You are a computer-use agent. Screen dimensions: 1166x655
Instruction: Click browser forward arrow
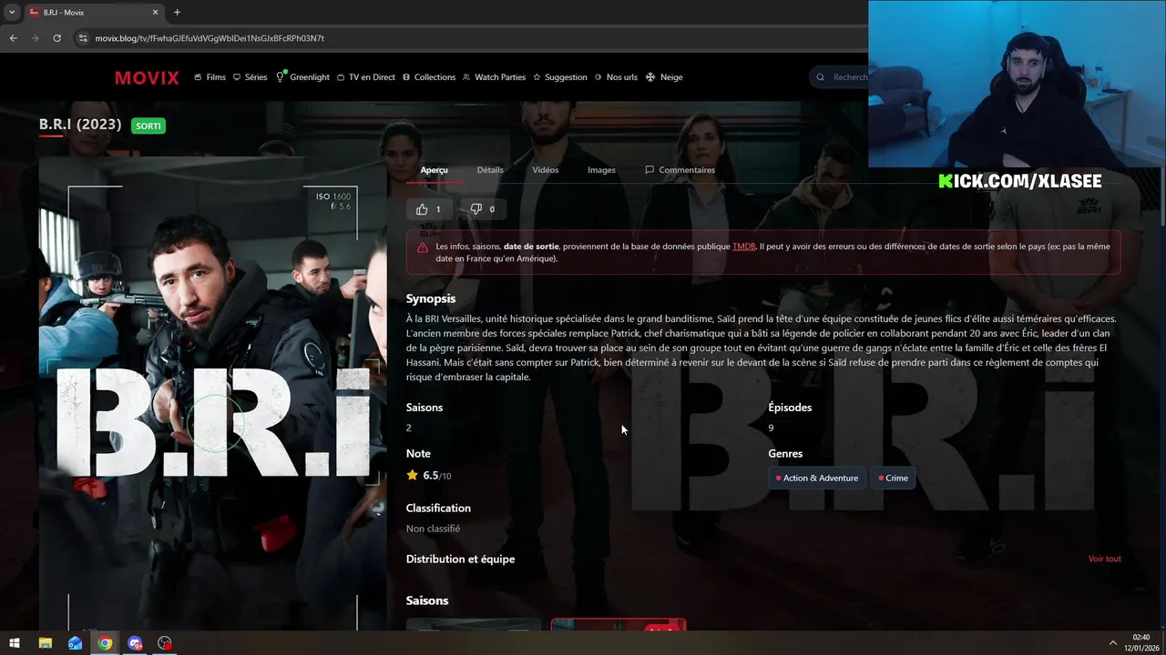[35, 38]
